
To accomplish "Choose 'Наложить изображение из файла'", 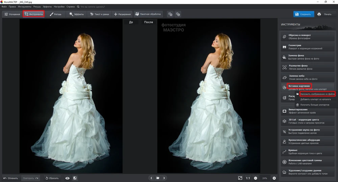I will click(317, 94).
